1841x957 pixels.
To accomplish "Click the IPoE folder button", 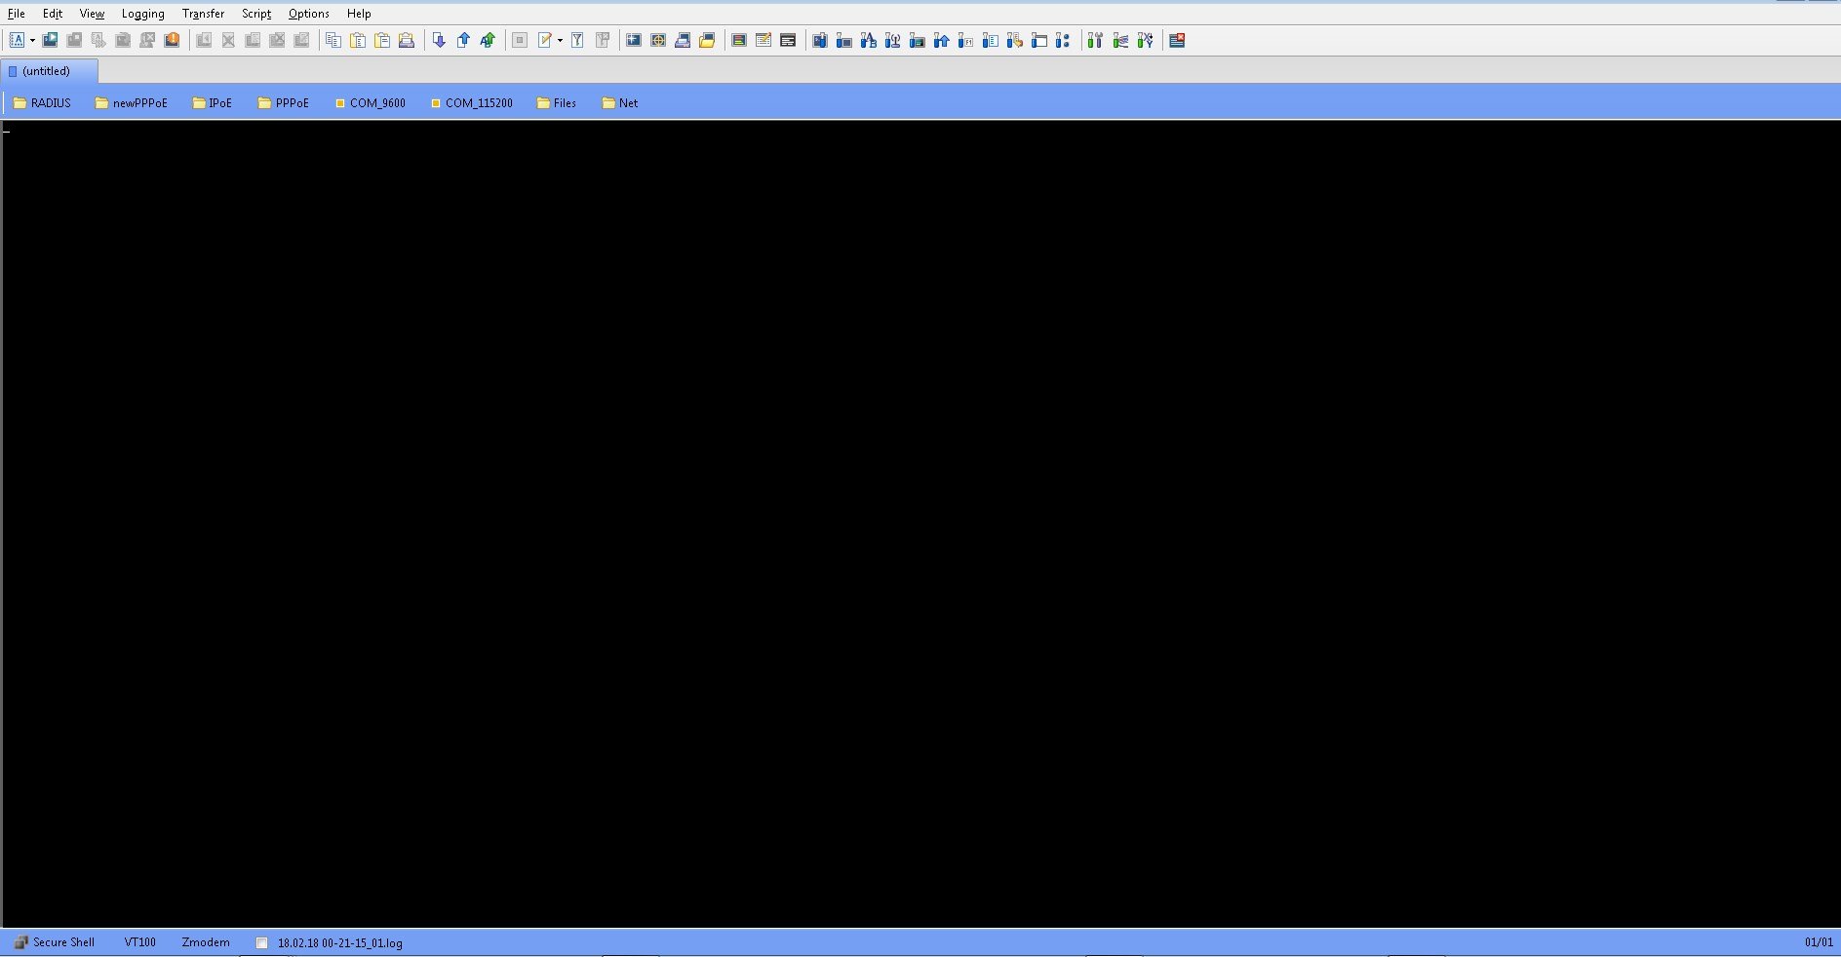I will (213, 103).
